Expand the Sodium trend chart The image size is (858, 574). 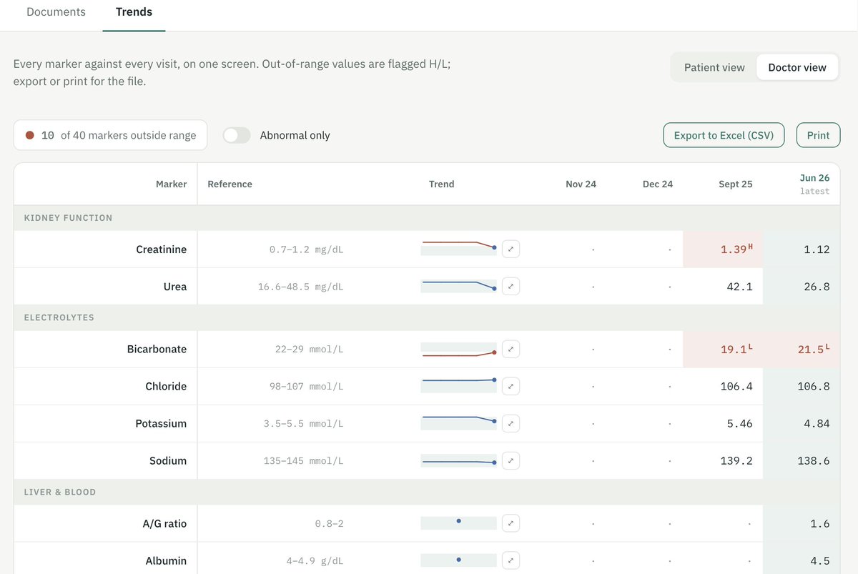pyautogui.click(x=511, y=461)
